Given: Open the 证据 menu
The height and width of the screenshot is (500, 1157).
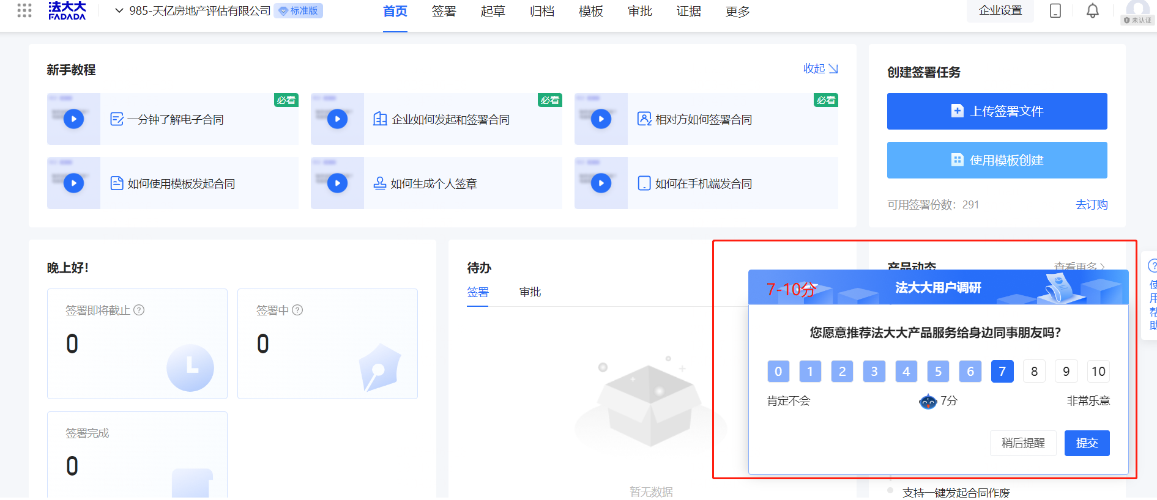Looking at the screenshot, I should pos(689,12).
